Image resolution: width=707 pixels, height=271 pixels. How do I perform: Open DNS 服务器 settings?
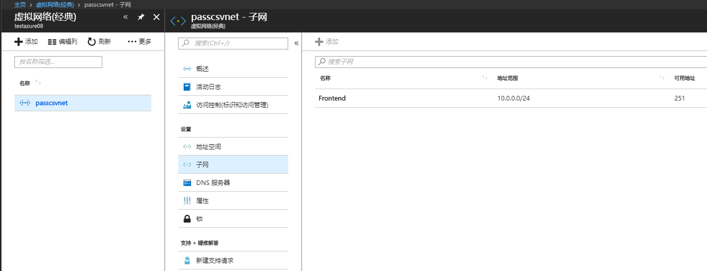pyautogui.click(x=213, y=183)
